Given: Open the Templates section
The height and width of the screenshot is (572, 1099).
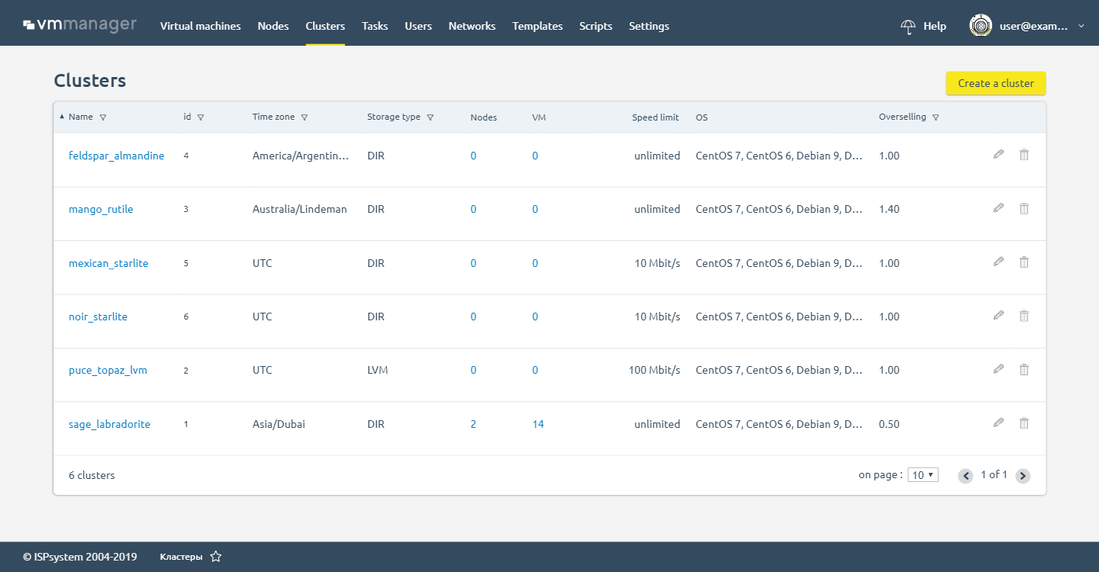Looking at the screenshot, I should pyautogui.click(x=538, y=26).
